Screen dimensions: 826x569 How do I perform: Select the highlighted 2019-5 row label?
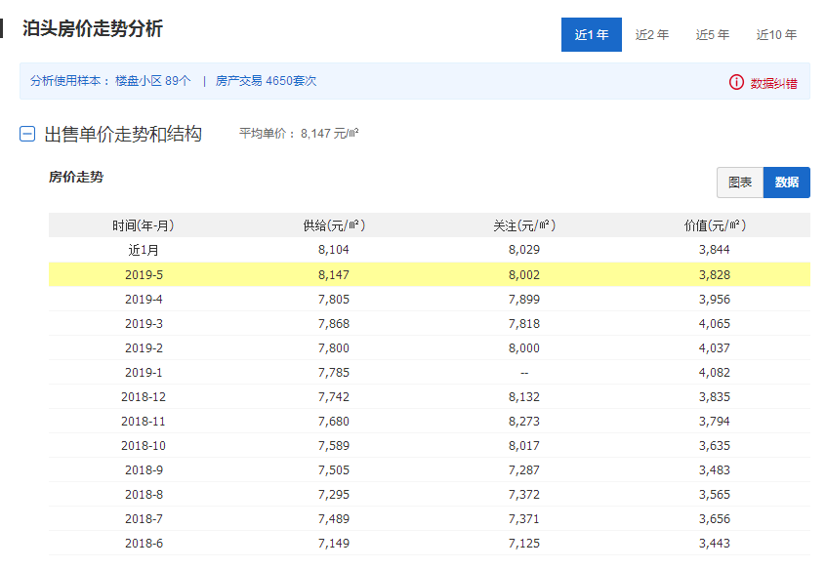click(144, 275)
